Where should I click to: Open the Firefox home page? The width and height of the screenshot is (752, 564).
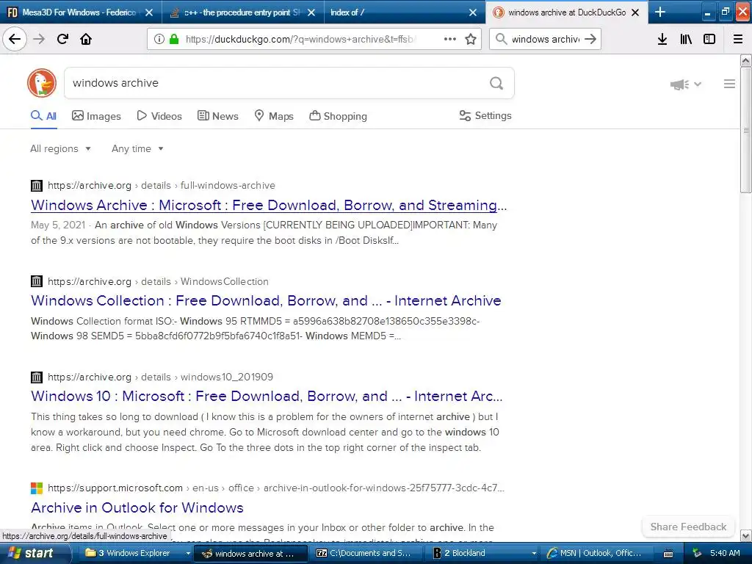click(x=86, y=39)
